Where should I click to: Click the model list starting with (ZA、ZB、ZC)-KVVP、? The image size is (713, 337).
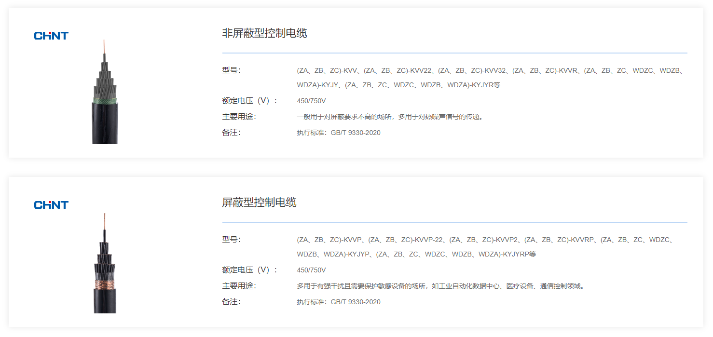click(485, 247)
